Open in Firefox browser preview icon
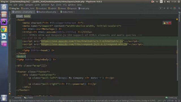The image size is (181, 102). click(167, 23)
